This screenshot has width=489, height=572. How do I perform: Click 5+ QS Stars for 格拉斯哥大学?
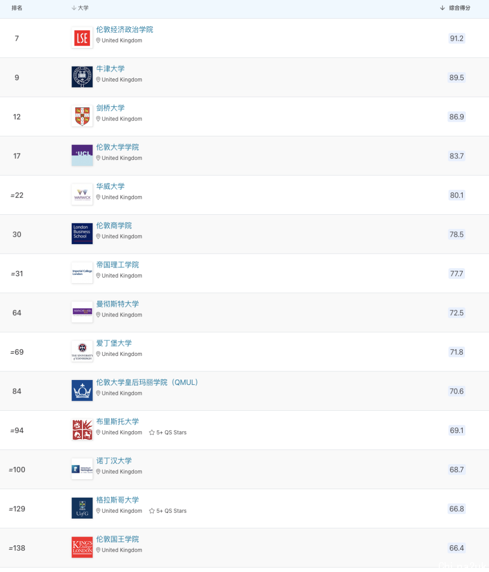(x=168, y=511)
